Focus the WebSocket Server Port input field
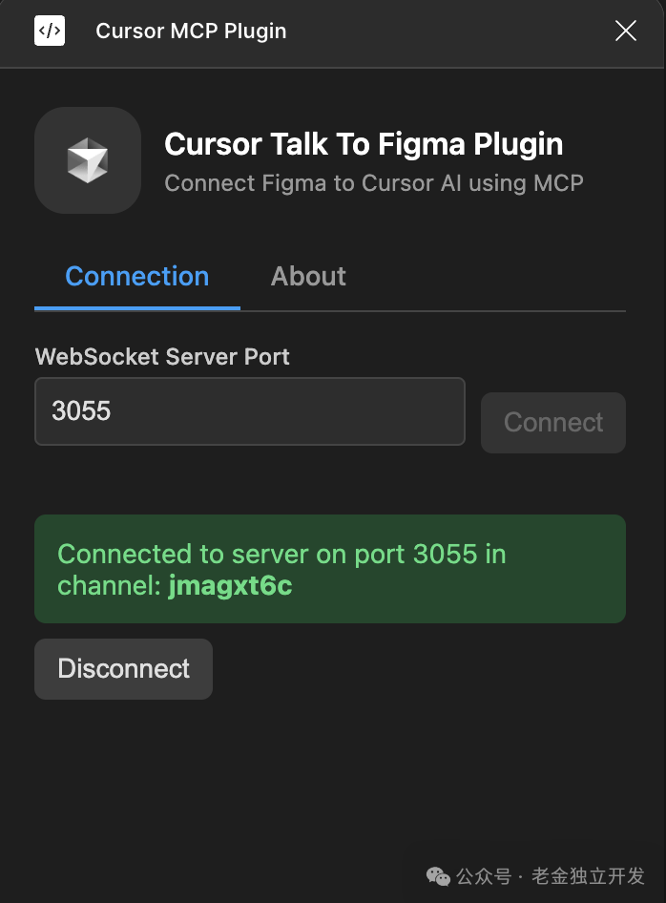This screenshot has height=903, width=666. (x=249, y=411)
